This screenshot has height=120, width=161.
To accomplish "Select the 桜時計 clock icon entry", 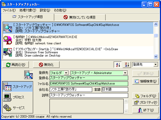I will click(8, 40).
